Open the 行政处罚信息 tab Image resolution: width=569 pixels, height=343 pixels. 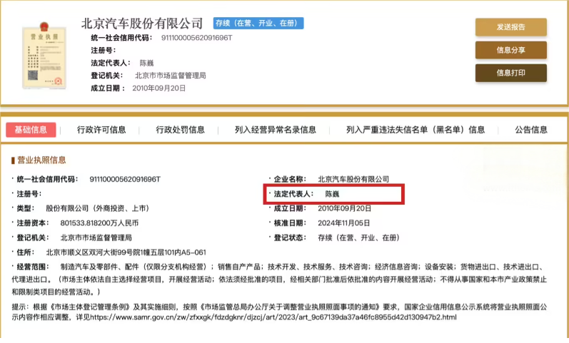click(x=180, y=130)
